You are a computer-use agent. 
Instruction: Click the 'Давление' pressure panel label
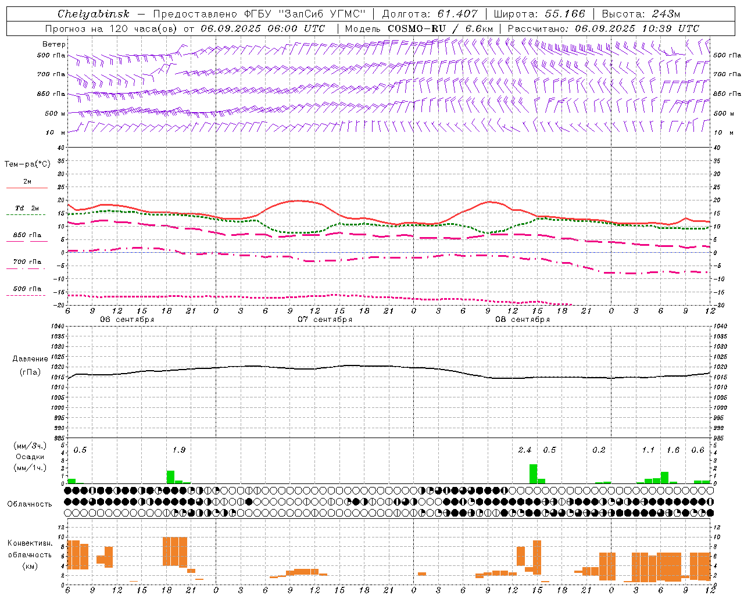click(x=30, y=359)
